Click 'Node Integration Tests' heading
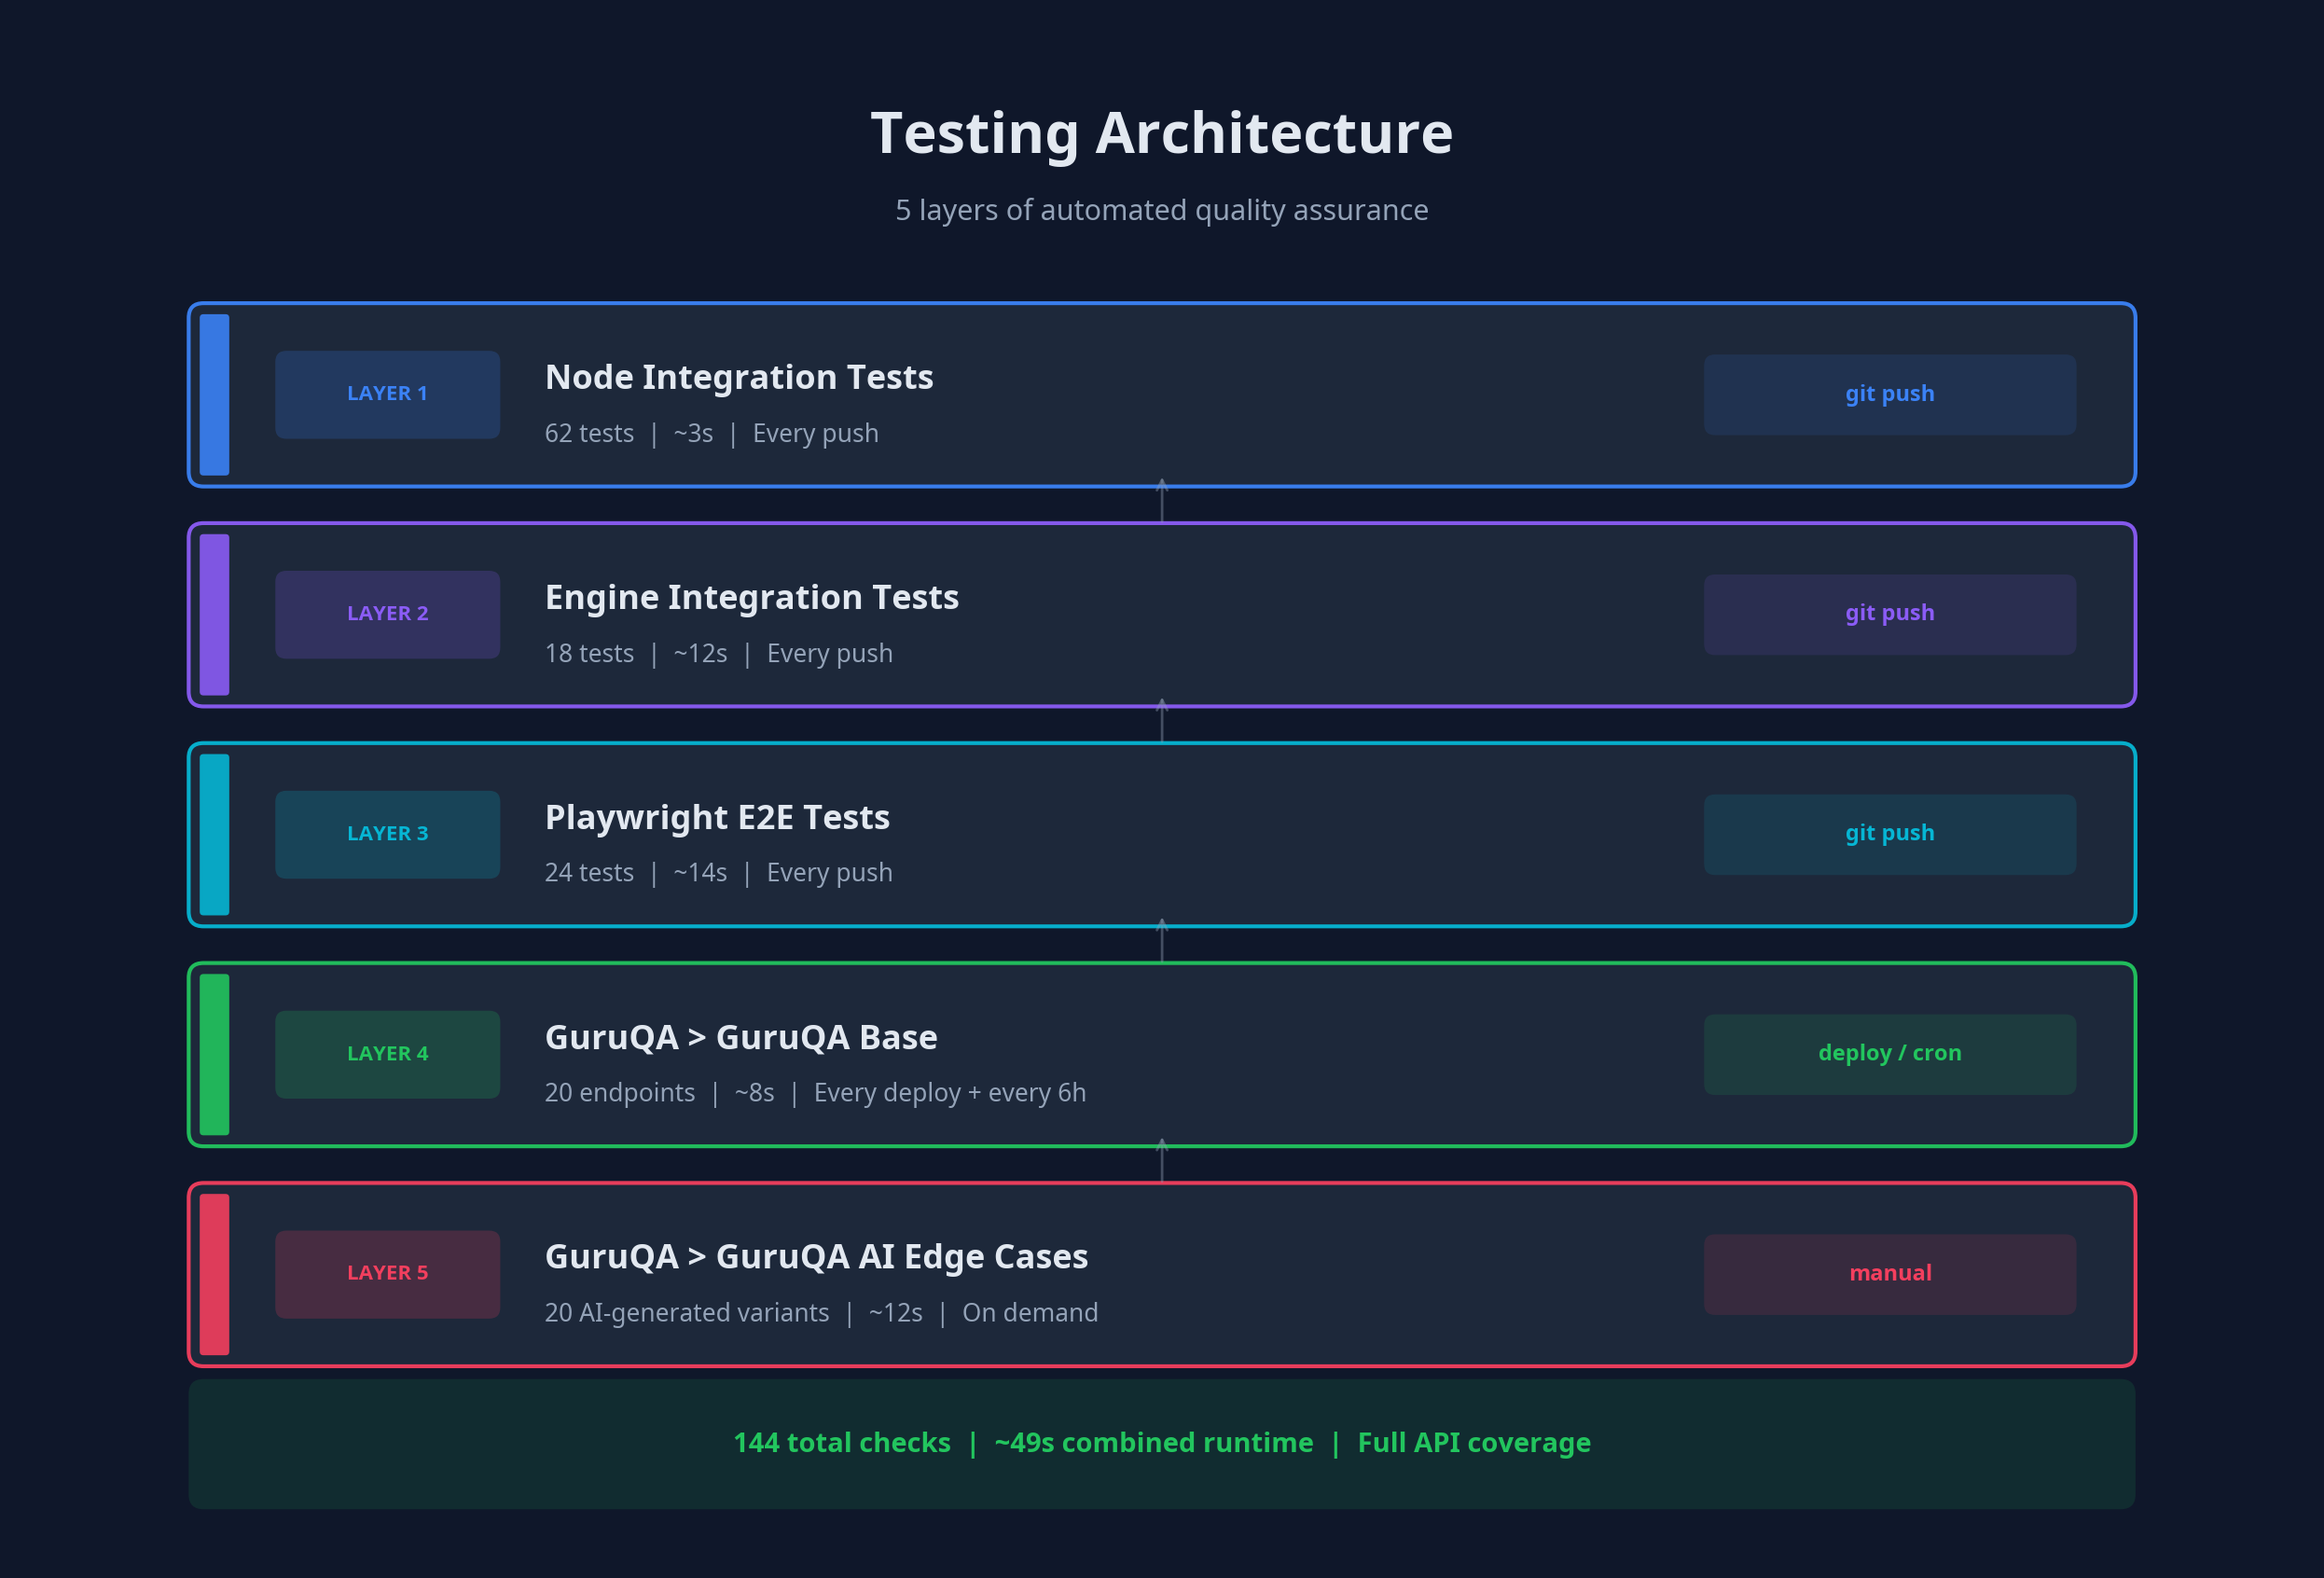This screenshot has width=2324, height=1578. tap(739, 377)
